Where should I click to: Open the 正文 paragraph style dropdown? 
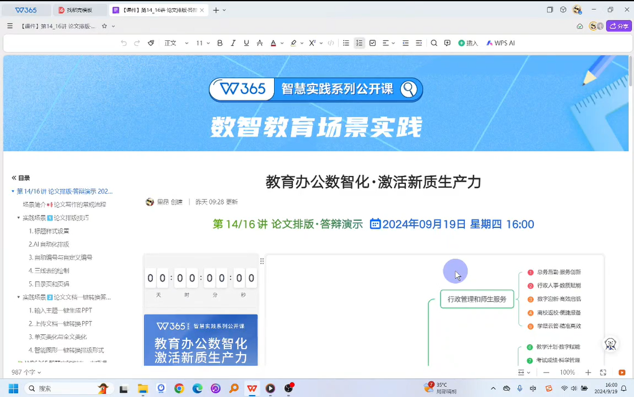(x=176, y=43)
